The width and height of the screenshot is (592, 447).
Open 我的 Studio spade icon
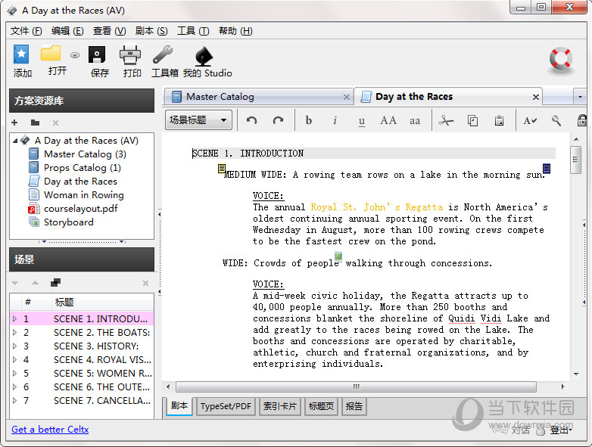click(x=204, y=56)
